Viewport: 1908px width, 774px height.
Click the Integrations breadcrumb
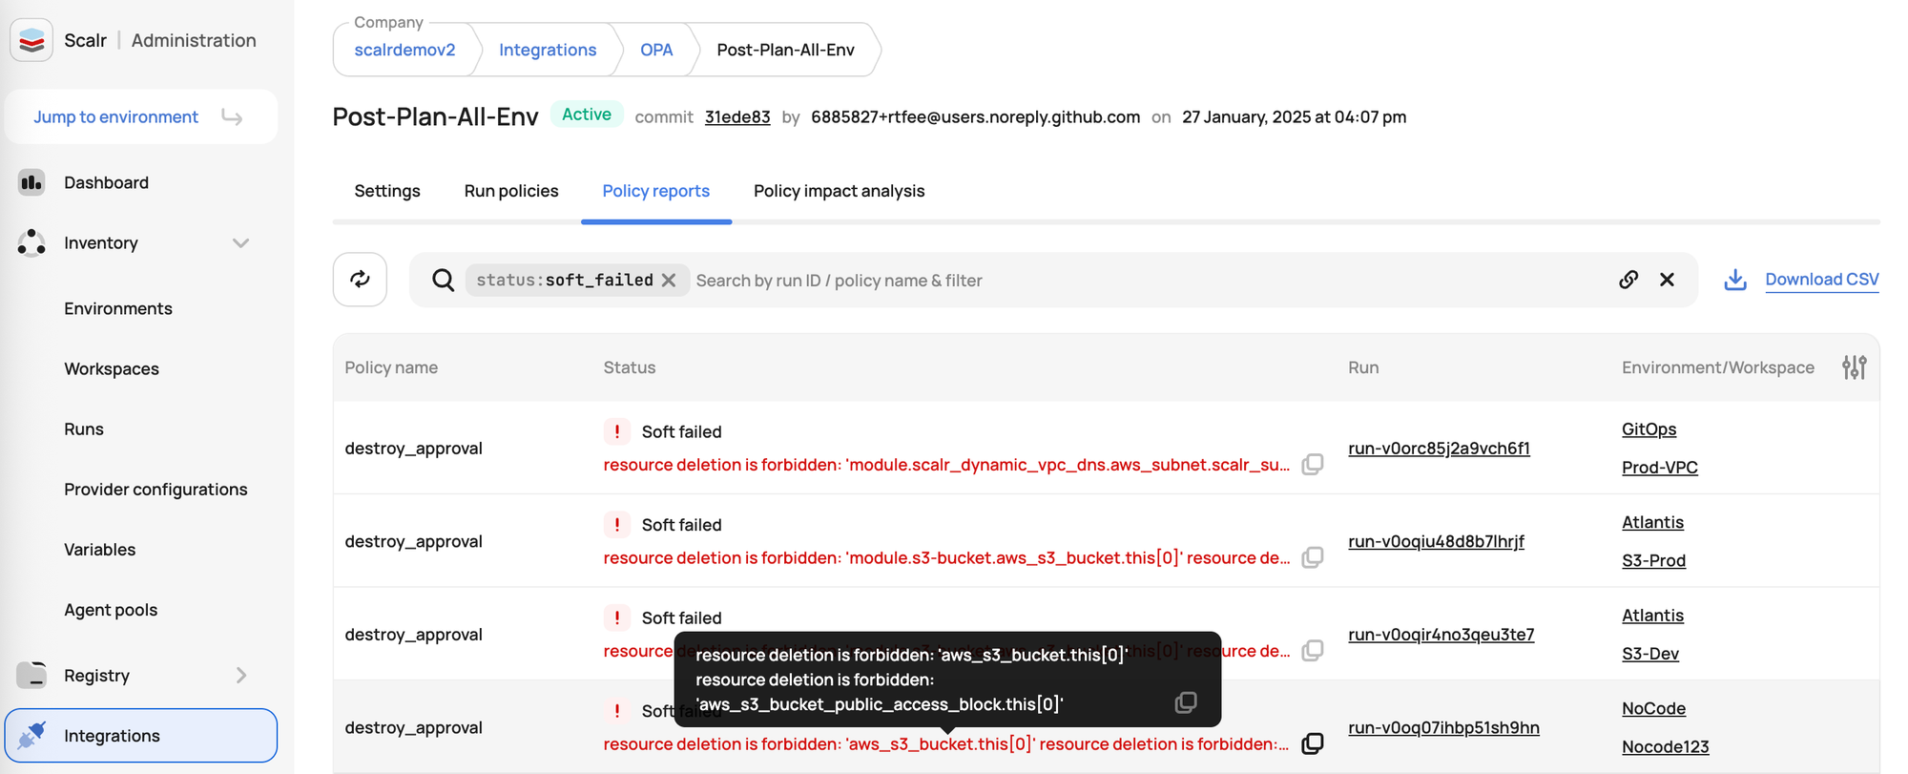pos(548,50)
